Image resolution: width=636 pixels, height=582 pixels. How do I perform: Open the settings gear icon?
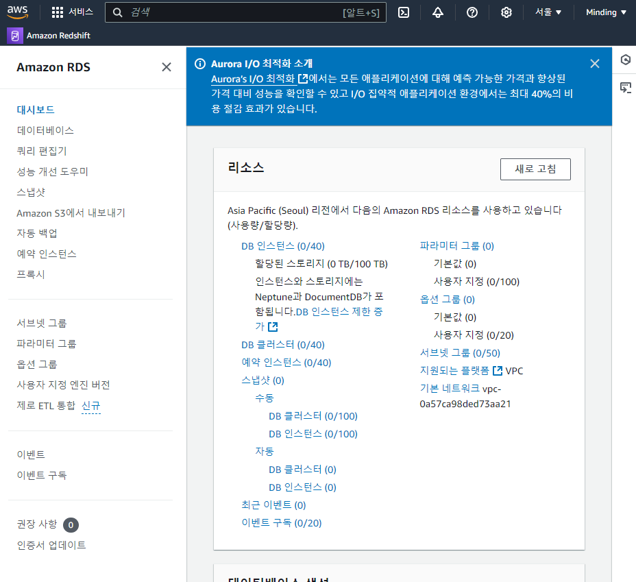[x=506, y=12]
